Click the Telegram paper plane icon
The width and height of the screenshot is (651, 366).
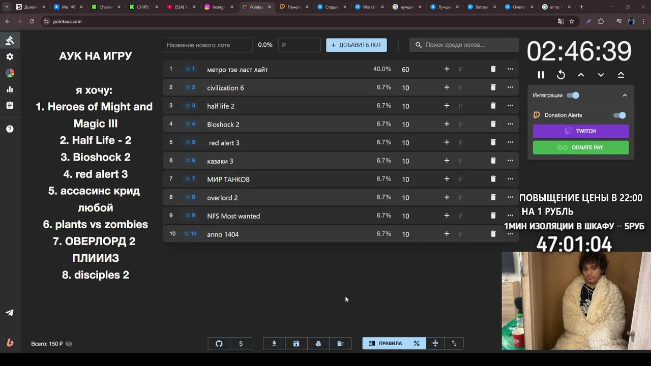10,313
